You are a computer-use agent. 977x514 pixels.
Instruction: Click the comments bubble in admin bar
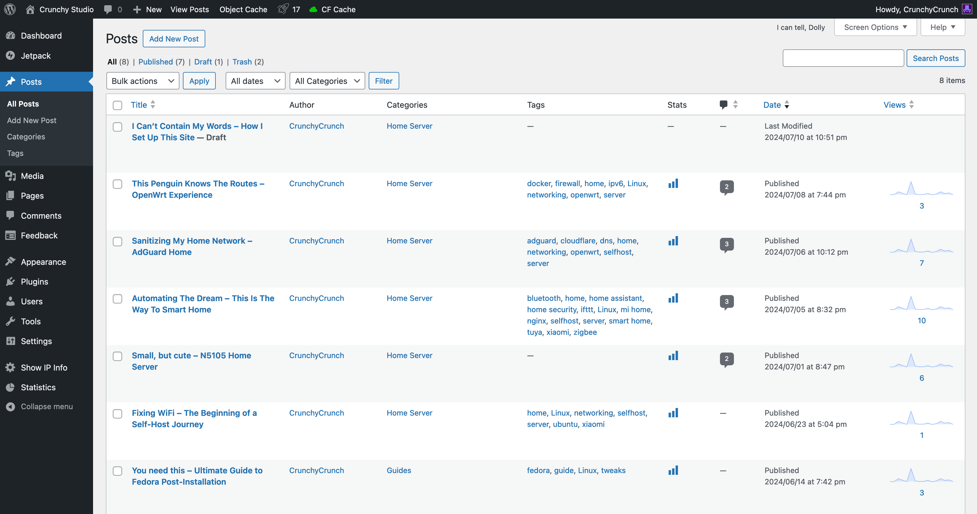coord(108,9)
